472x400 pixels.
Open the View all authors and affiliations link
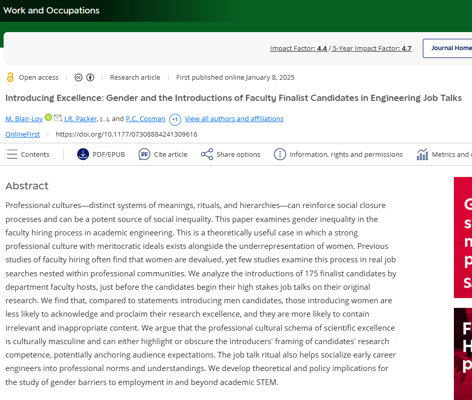(234, 119)
